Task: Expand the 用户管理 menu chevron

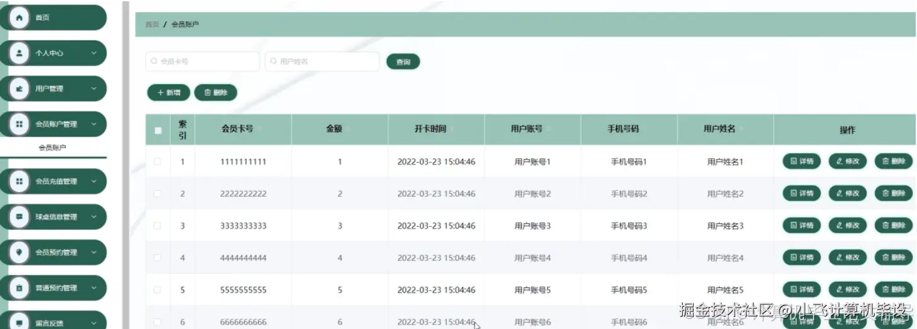Action: [x=94, y=89]
